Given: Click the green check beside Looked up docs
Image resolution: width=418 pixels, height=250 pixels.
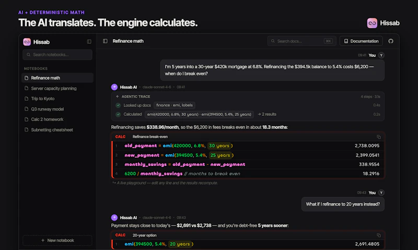Looking at the screenshot, I should point(118,105).
